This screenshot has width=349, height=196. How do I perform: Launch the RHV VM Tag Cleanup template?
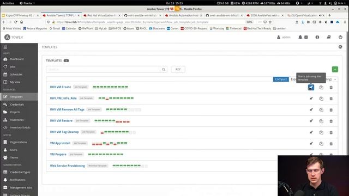click(311, 132)
